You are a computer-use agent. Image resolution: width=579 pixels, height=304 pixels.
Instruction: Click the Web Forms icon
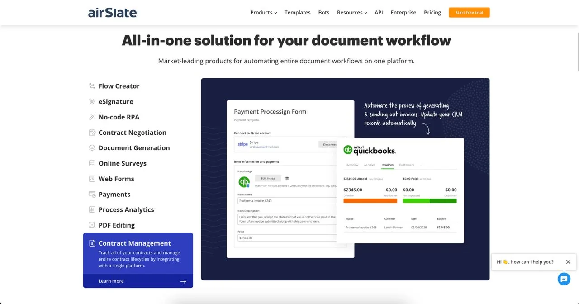point(92,179)
